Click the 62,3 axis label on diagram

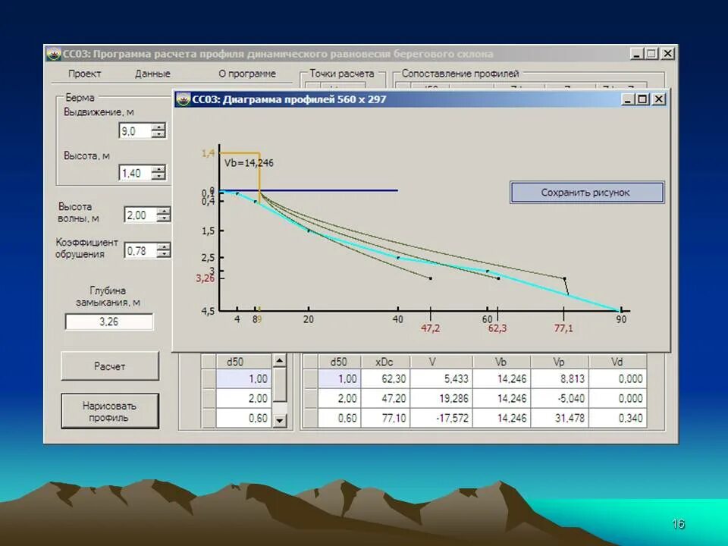pyautogui.click(x=497, y=328)
